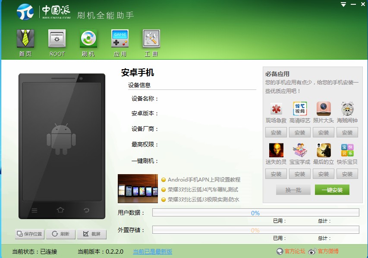Open the ROOT tool icon

point(57,38)
